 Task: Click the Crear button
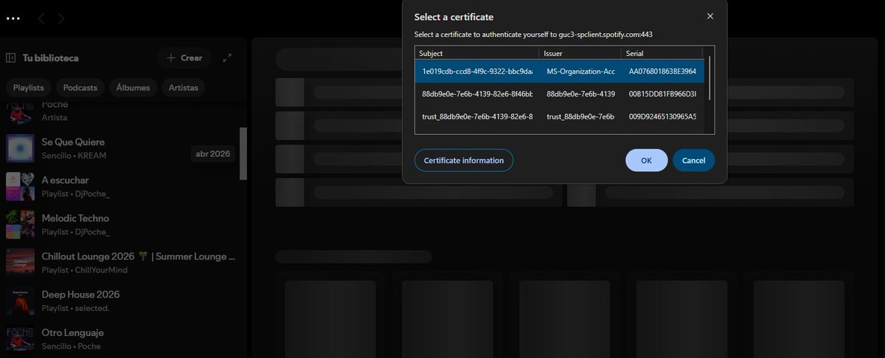click(184, 57)
